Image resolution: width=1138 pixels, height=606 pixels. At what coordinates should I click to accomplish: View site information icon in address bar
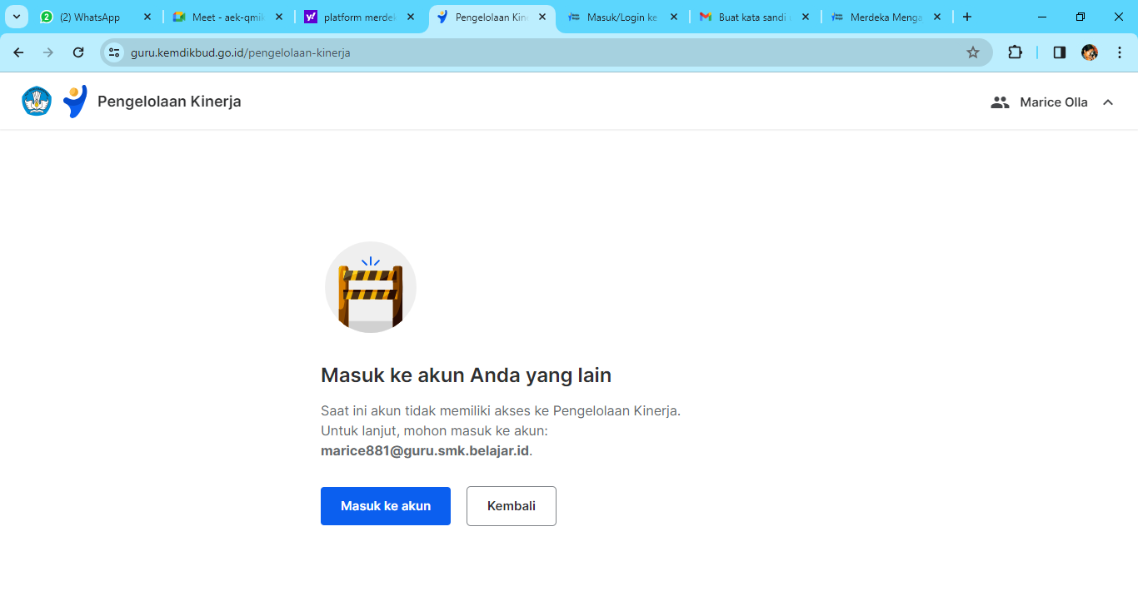[115, 52]
